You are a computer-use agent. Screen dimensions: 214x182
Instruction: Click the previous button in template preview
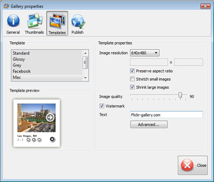click(x=28, y=140)
